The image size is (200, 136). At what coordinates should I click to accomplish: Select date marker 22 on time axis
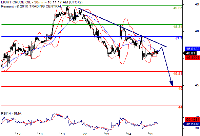(x=85, y=134)
